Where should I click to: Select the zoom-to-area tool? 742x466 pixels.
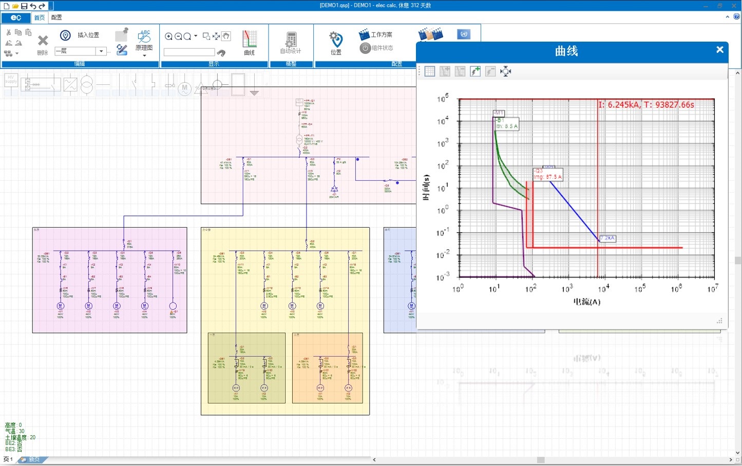point(206,36)
